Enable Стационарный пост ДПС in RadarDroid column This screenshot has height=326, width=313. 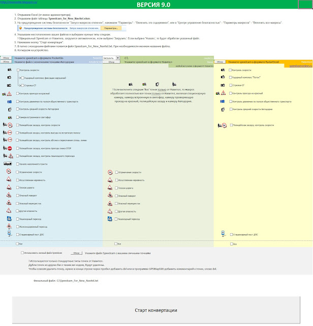pos(231,234)
